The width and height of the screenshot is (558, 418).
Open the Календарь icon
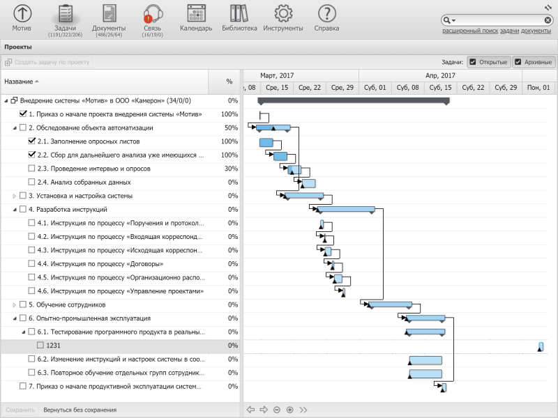point(196,14)
